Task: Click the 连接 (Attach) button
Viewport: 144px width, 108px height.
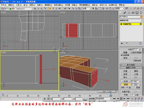Action: click(125, 74)
